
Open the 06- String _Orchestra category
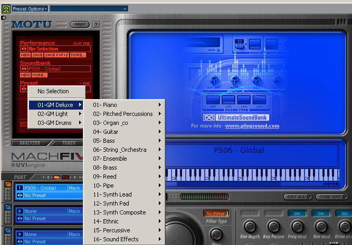[124, 150]
